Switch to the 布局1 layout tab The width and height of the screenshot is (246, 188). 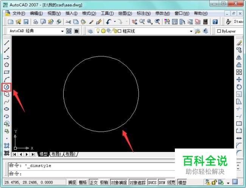click(56, 154)
